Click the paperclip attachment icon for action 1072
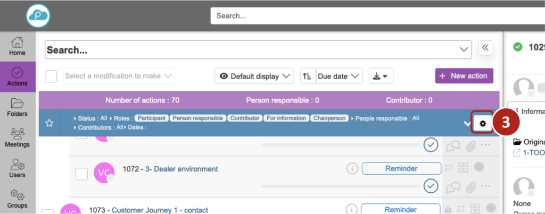545x214 pixels. (x=470, y=186)
